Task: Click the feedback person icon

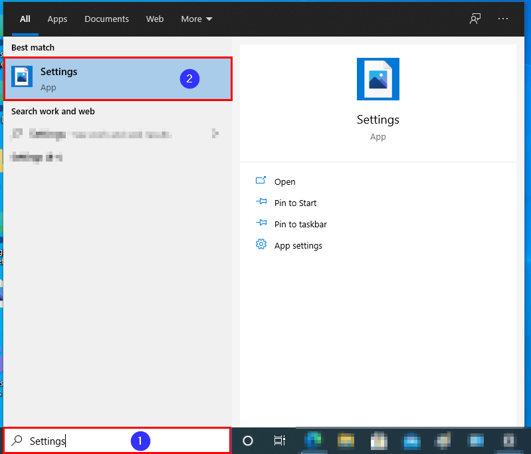Action: point(475,19)
